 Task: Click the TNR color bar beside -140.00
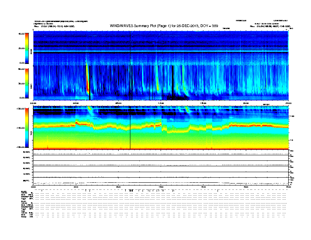pos(27,128)
